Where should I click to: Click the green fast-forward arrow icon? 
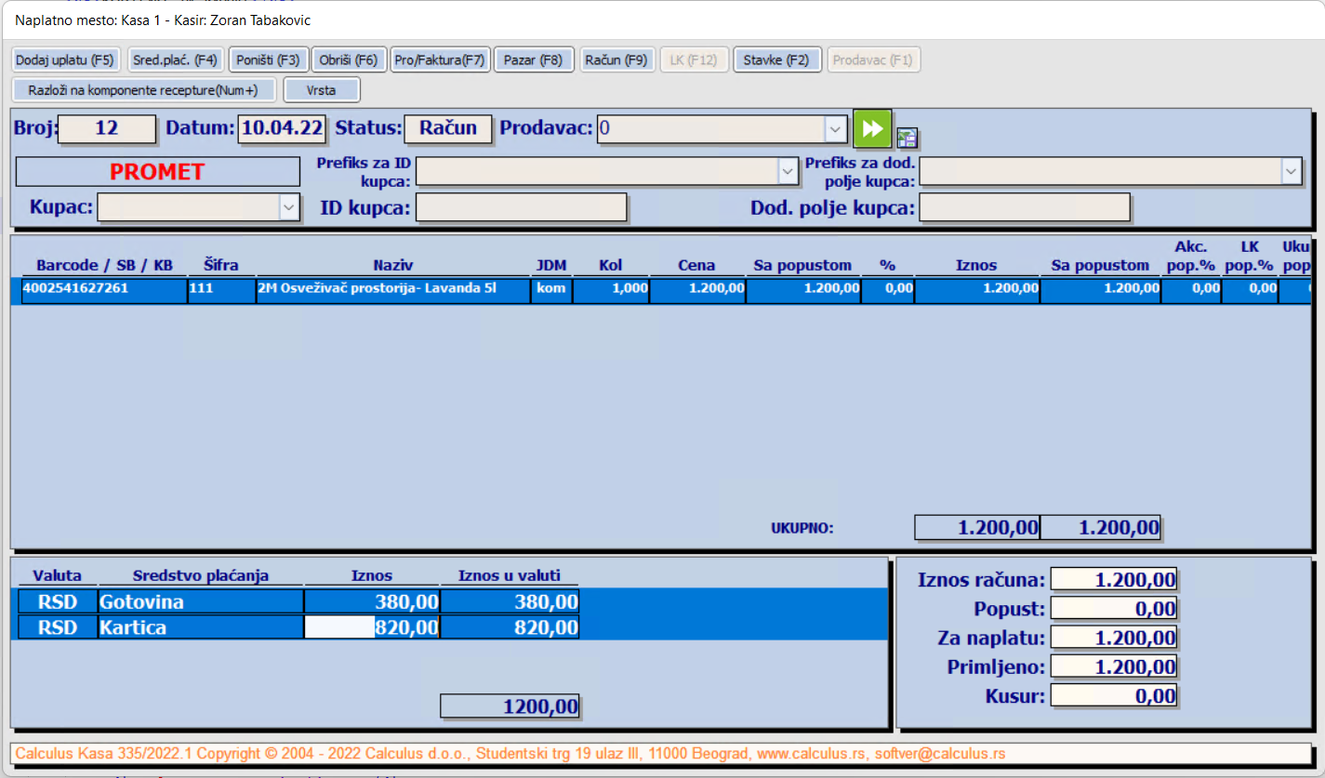(873, 128)
